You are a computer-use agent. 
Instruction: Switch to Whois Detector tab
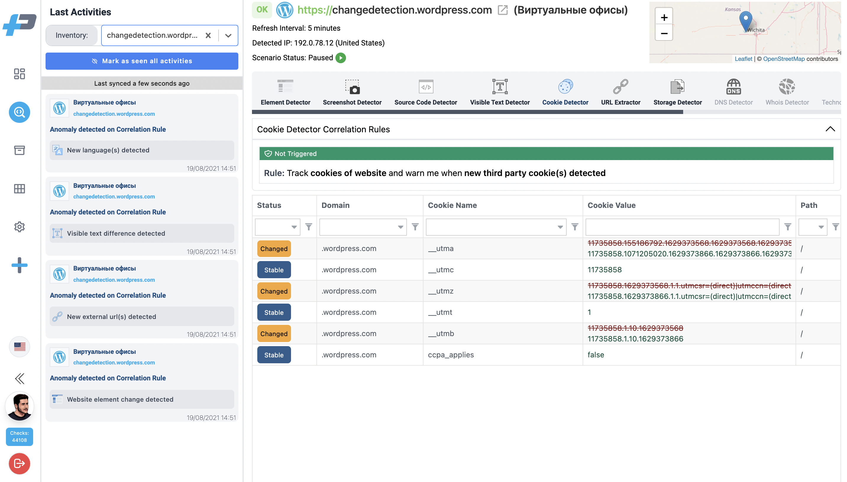[x=787, y=92]
